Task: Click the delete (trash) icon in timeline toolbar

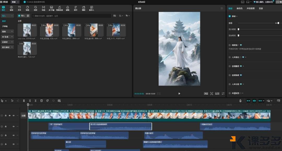Action: tap(42, 101)
